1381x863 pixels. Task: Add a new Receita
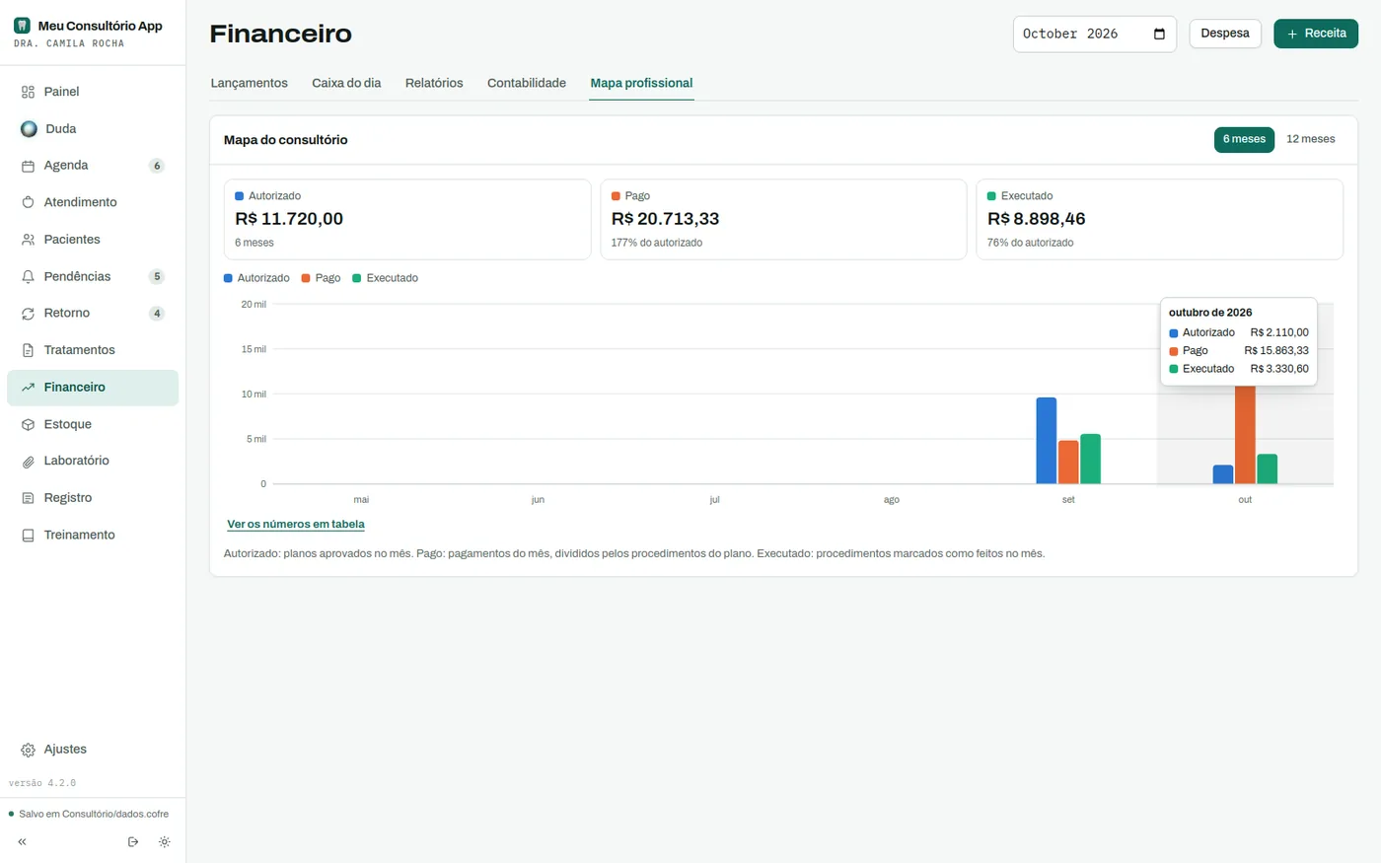1316,34
